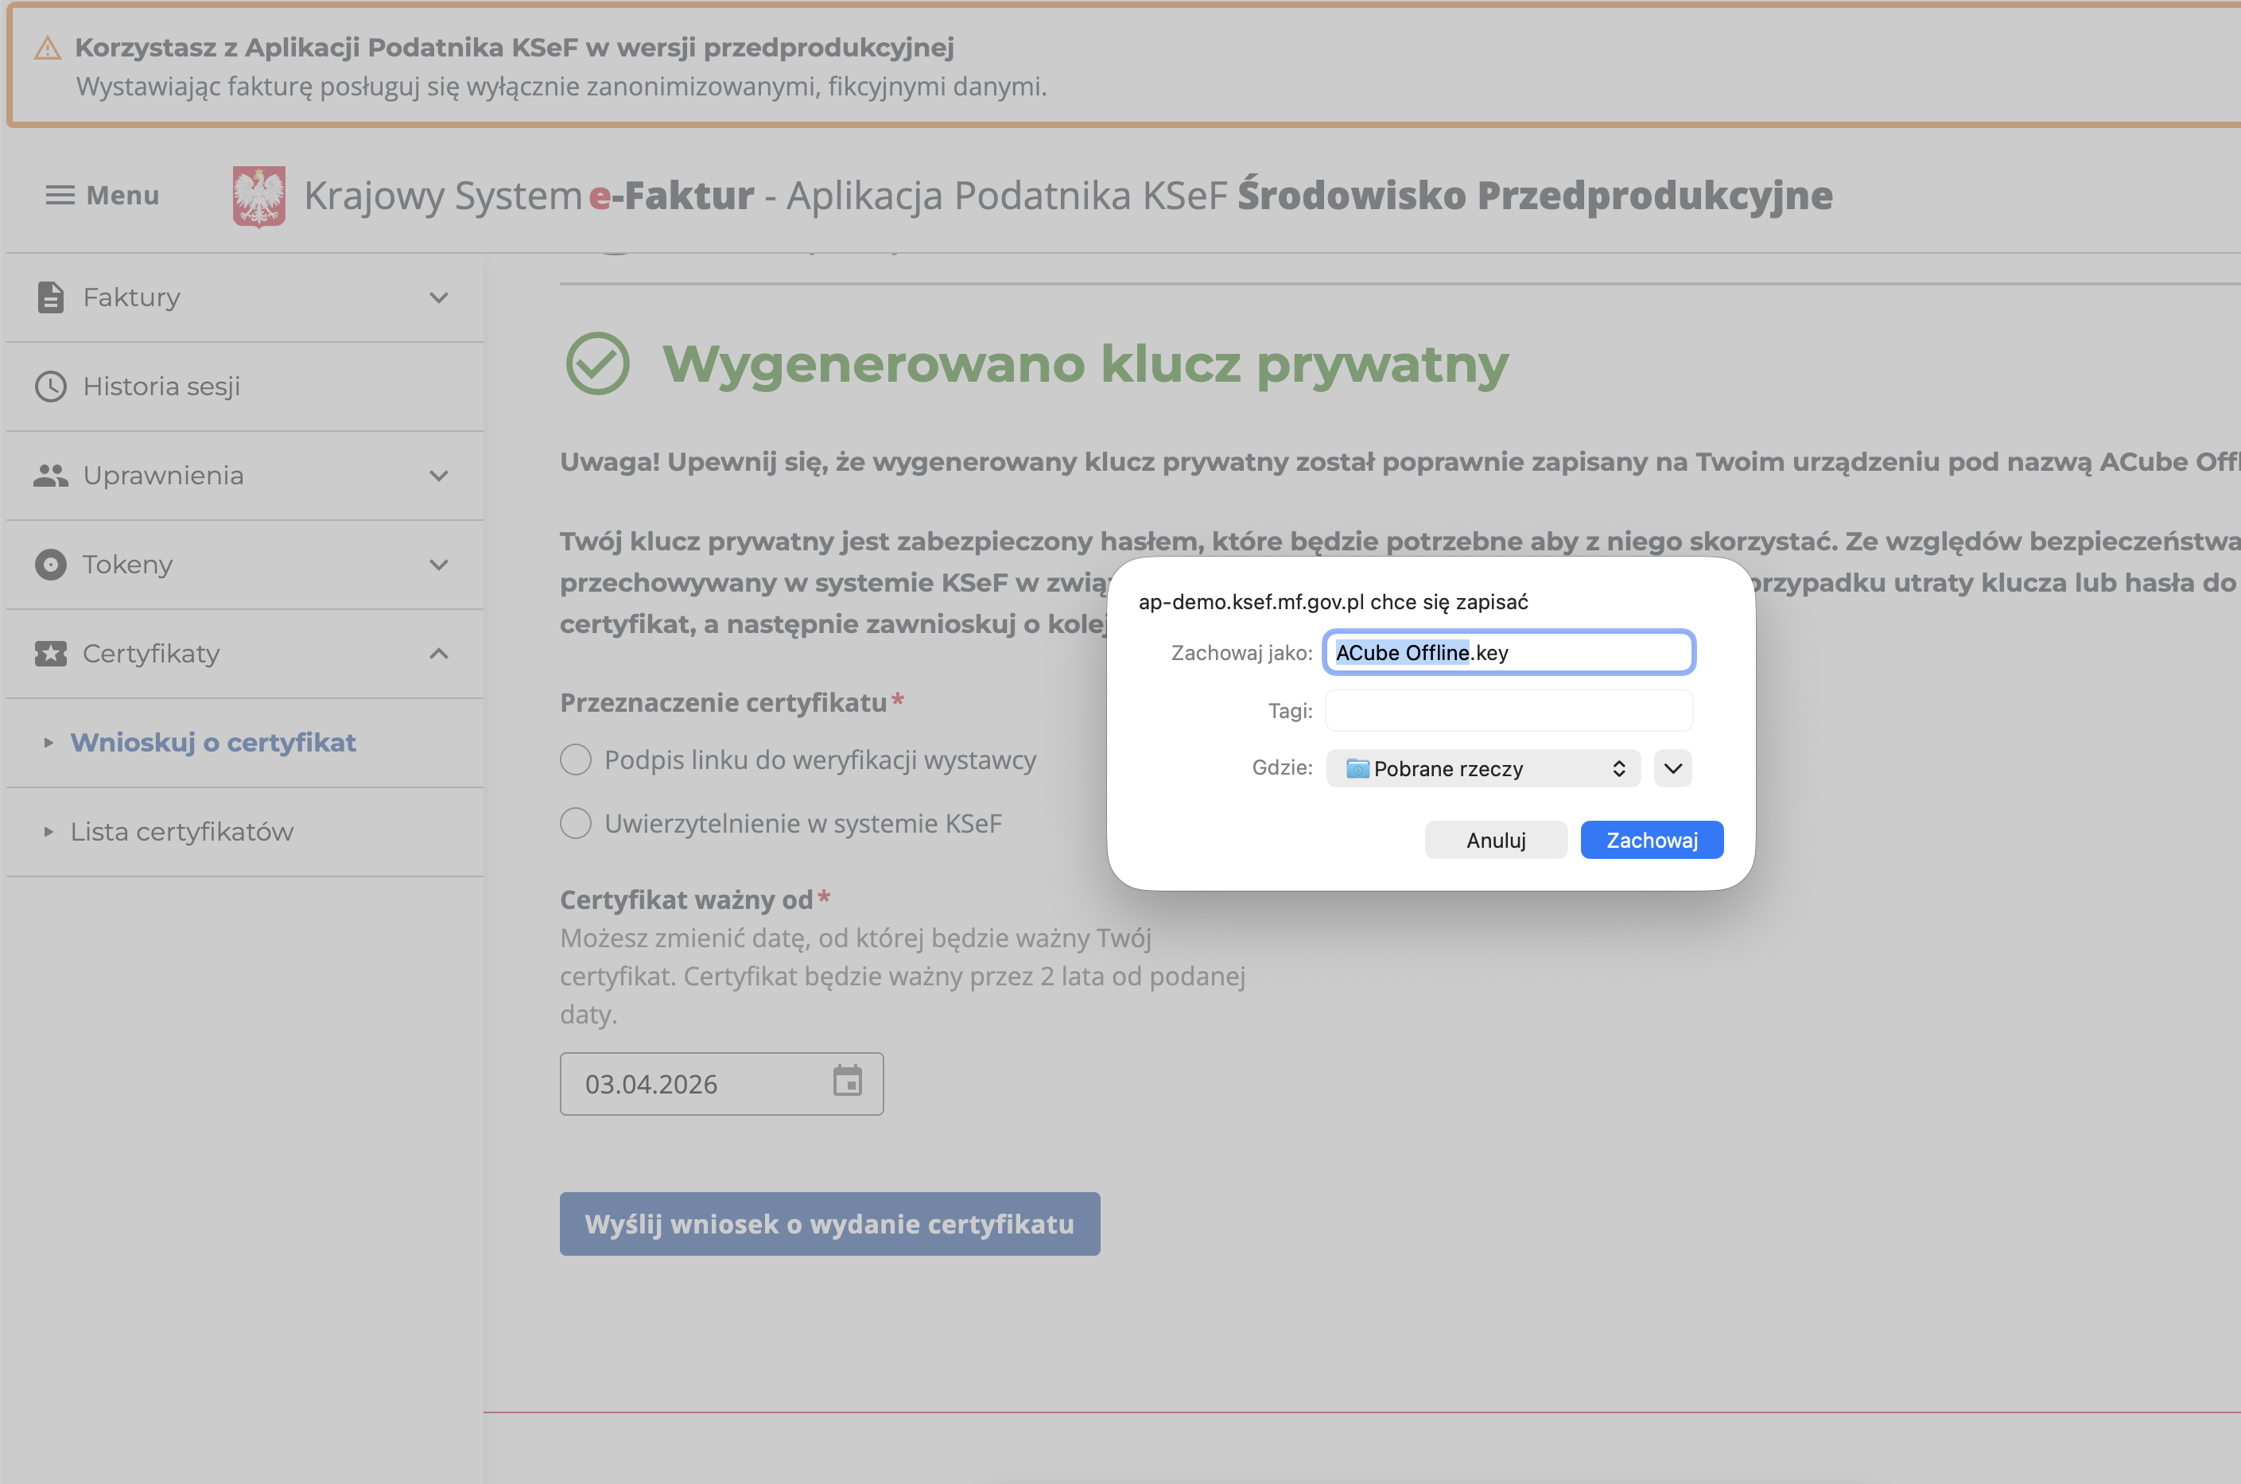
Task: Click the Tagi input field
Action: coord(1508,710)
